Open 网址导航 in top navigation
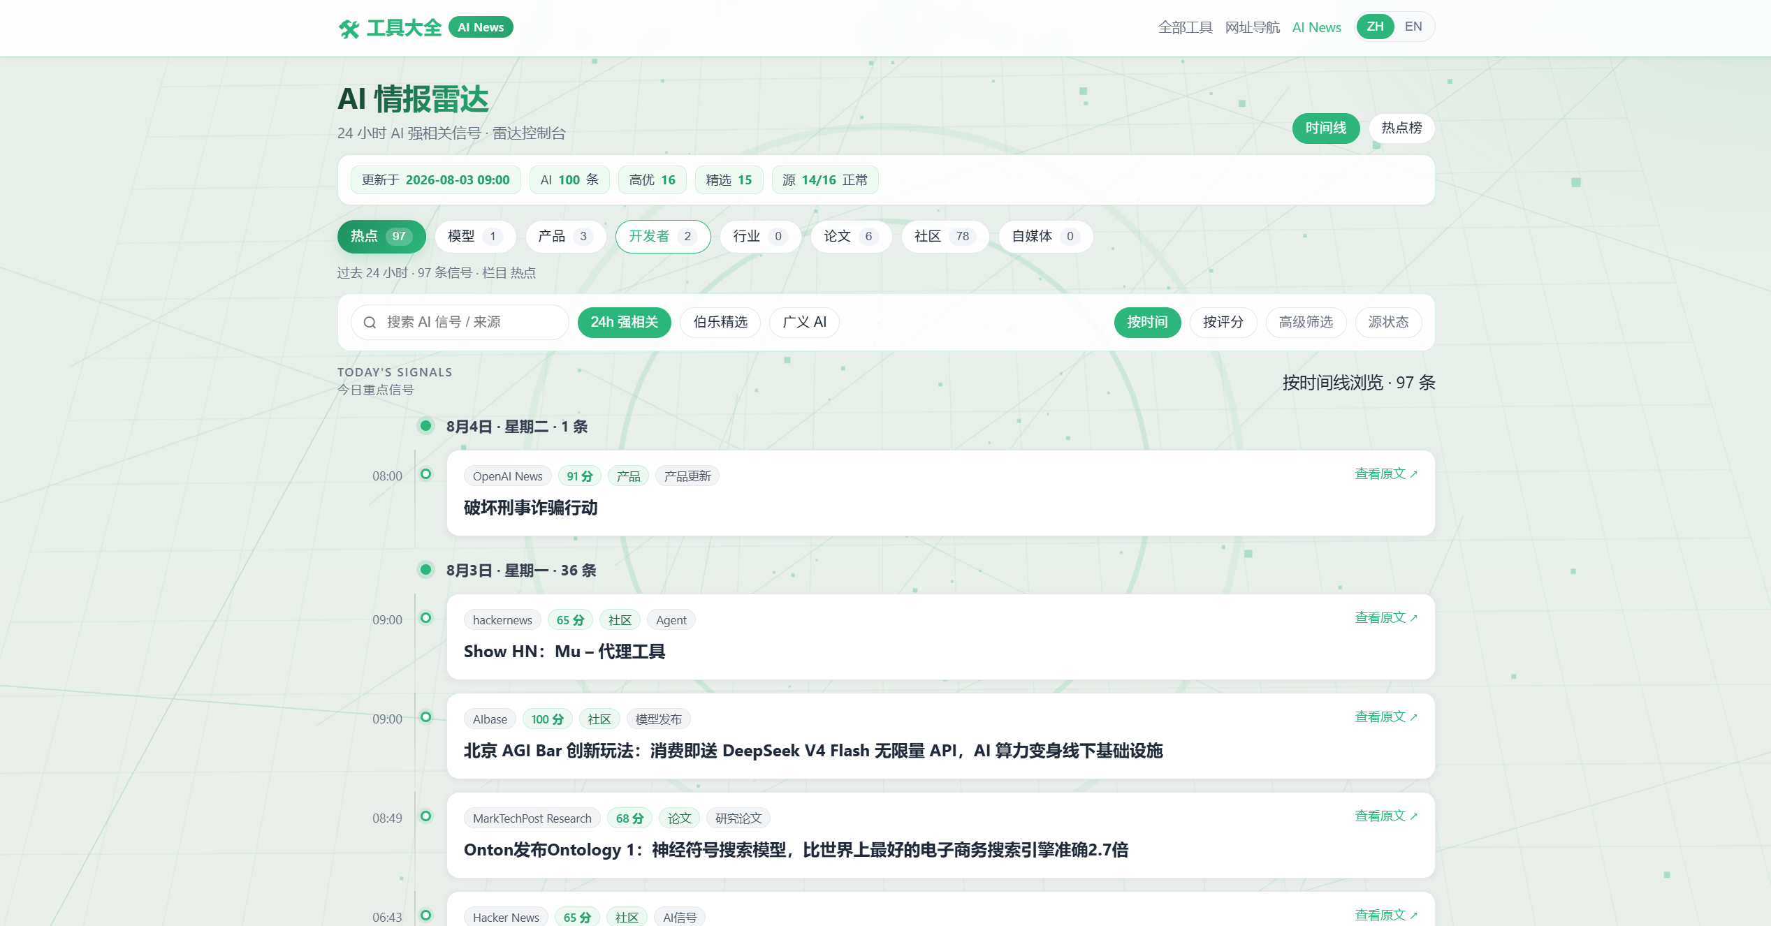1771x926 pixels. (1252, 27)
